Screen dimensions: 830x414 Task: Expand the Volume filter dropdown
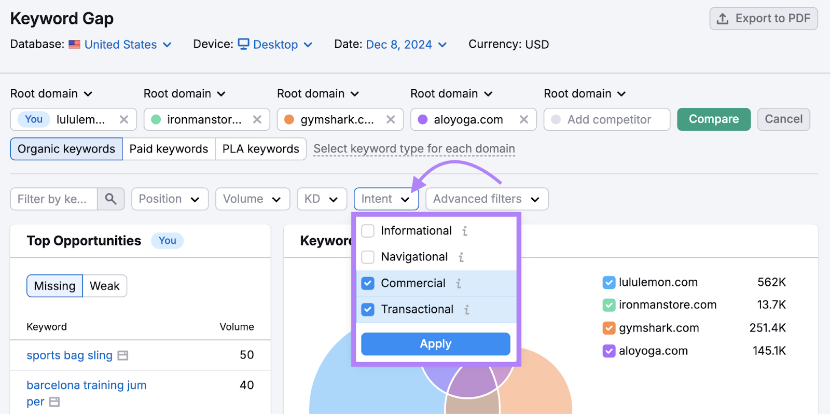click(x=253, y=199)
